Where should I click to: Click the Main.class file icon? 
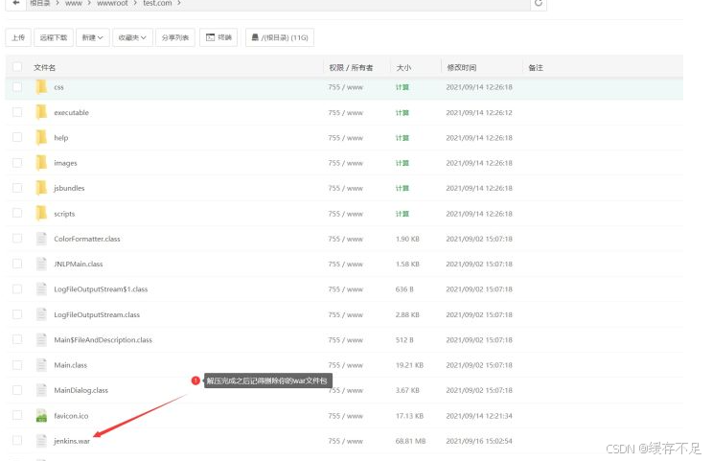41,365
